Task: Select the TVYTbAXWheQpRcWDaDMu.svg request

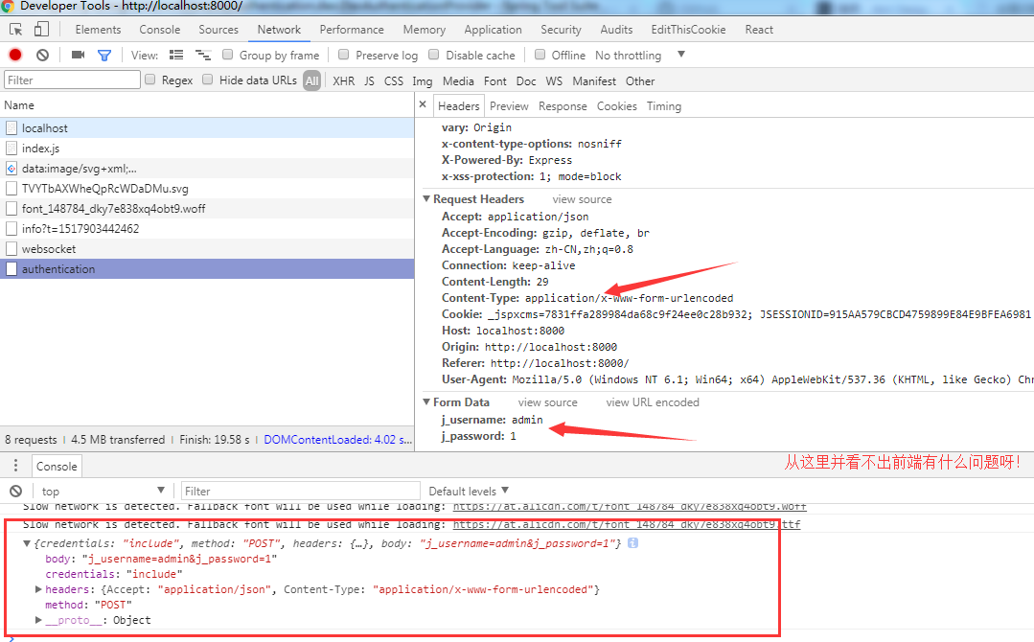Action: tap(207, 189)
